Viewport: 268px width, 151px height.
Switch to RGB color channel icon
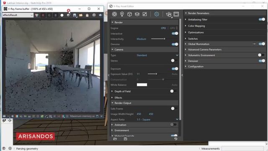[36, 15]
